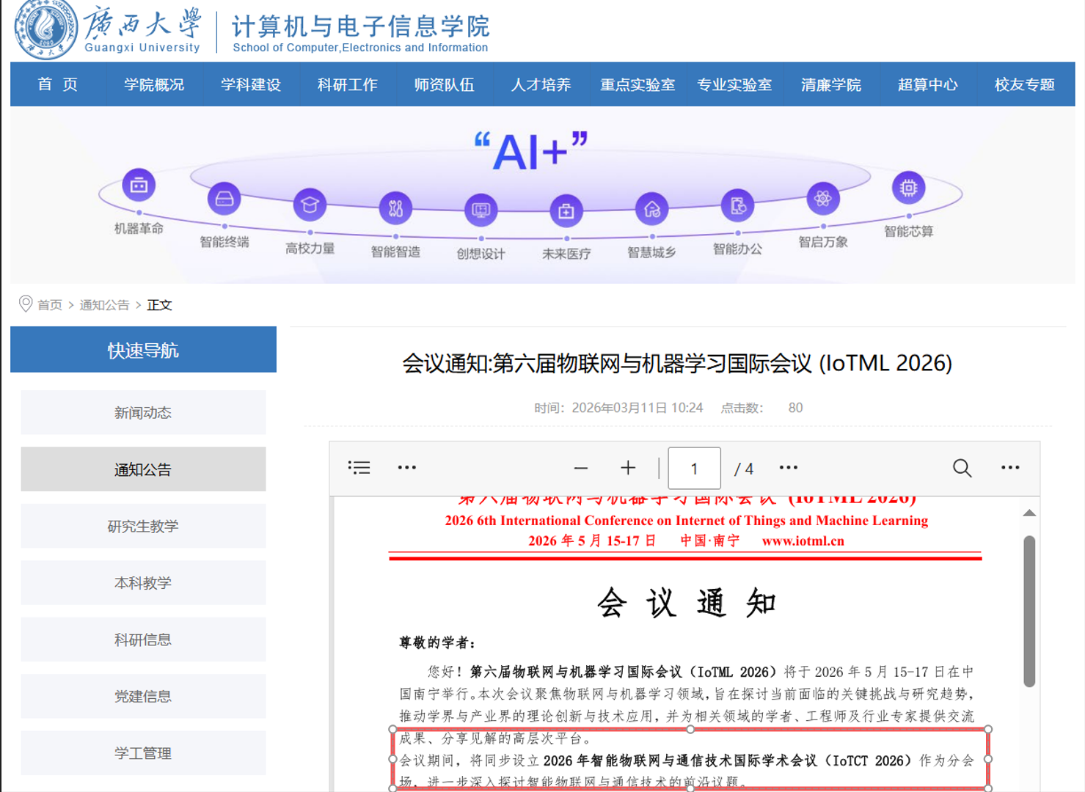Go to 新闻动态 in the quick navigation
This screenshot has width=1085, height=792.
(143, 413)
